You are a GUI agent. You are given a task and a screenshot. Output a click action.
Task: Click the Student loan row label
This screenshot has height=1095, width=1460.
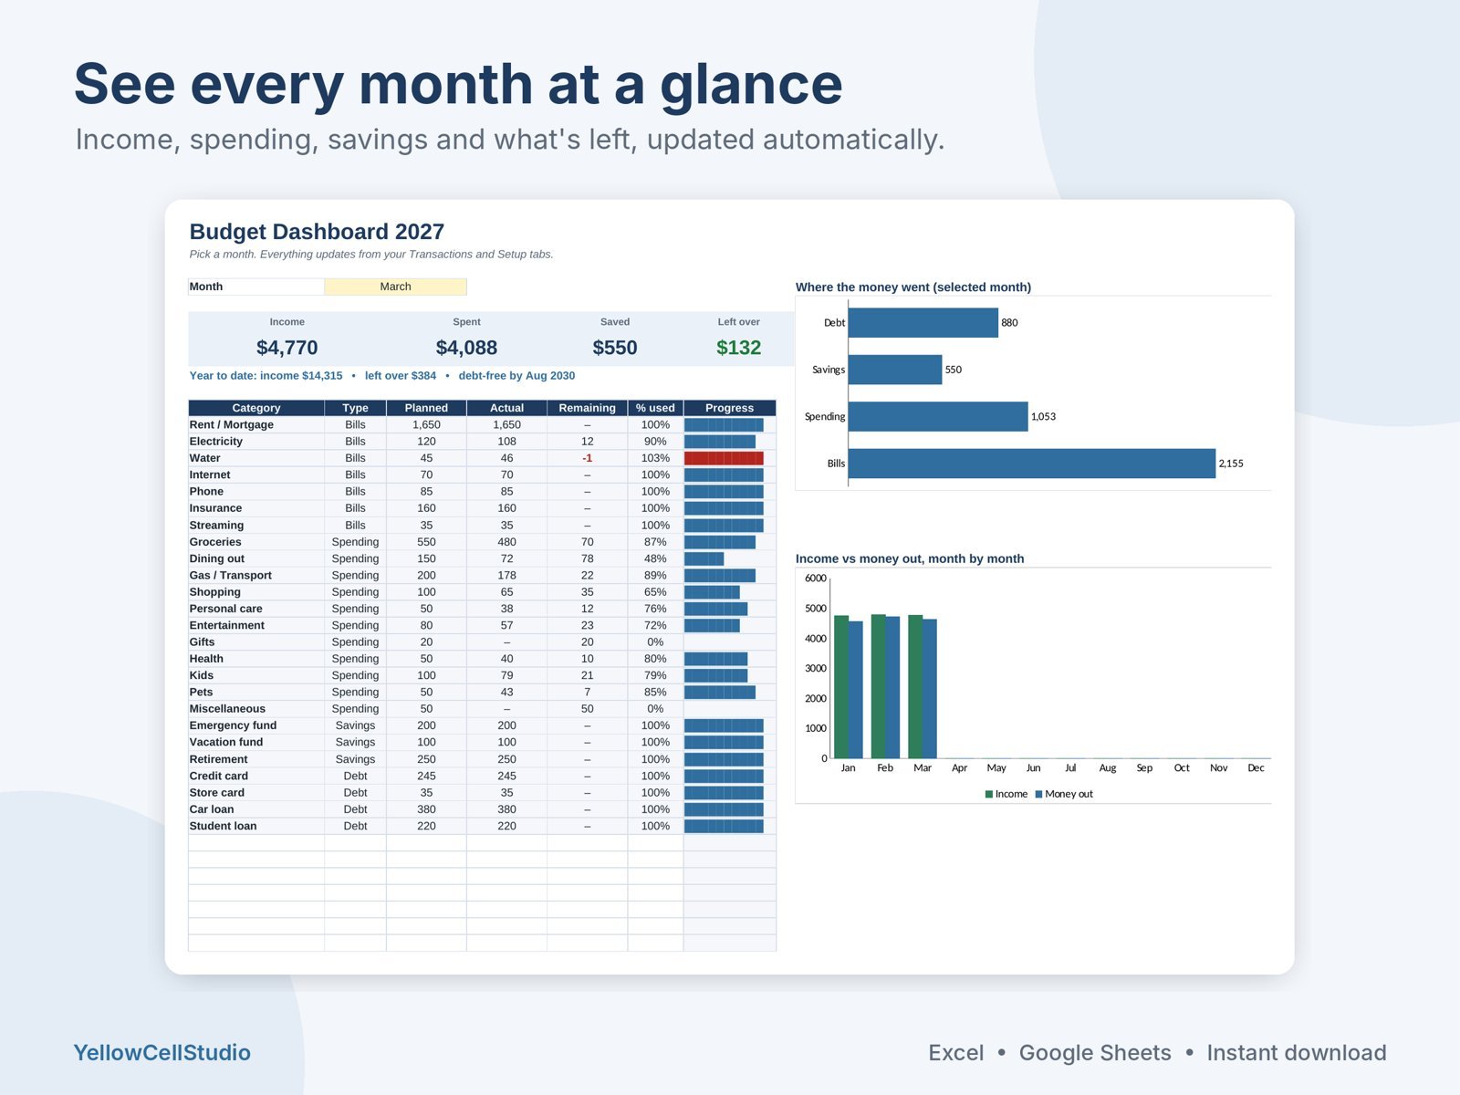click(224, 827)
